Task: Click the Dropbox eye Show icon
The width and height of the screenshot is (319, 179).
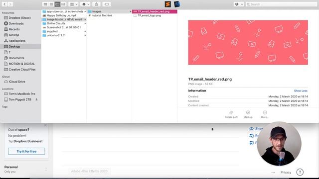Action: pyautogui.click(x=251, y=128)
